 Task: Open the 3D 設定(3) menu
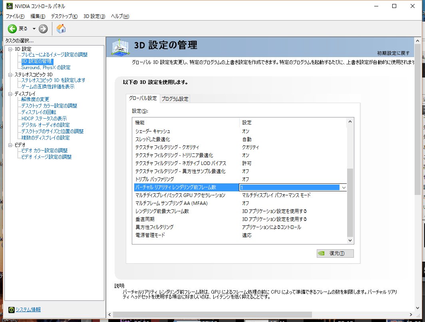(94, 16)
